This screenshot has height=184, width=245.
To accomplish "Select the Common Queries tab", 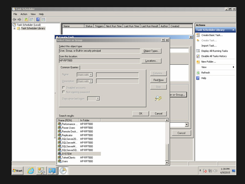I will [70, 67].
